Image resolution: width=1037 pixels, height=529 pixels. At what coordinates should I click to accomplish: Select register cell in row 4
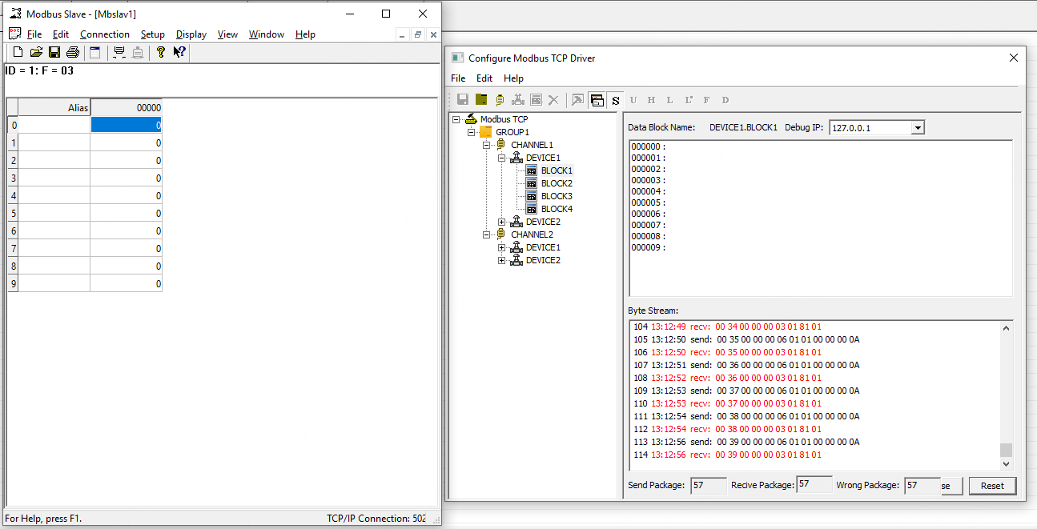tap(126, 196)
